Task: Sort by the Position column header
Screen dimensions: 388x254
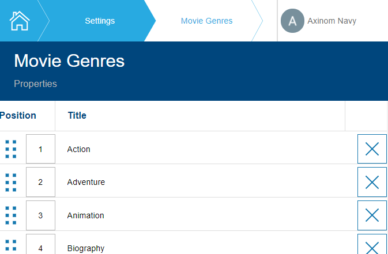Action: coord(18,115)
